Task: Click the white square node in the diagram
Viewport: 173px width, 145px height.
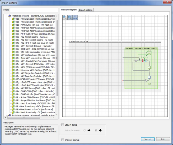Action: [x=149, y=77]
